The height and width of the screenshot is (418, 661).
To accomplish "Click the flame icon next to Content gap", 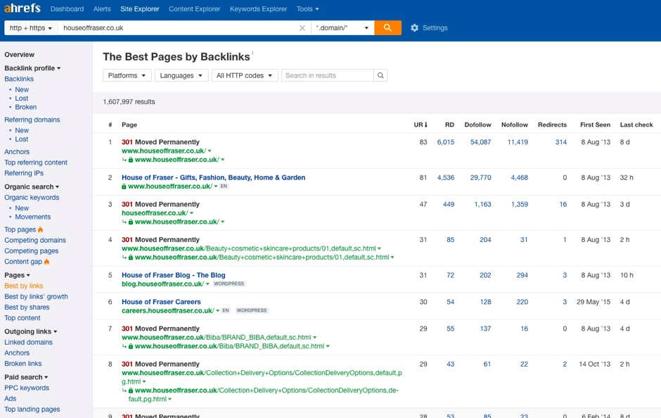I will coord(47,262).
